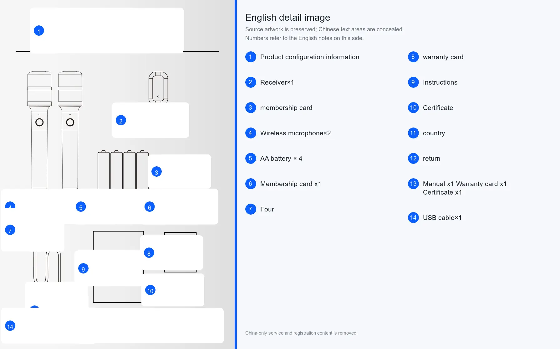Click the 'AA battery × 4' note

click(x=281, y=159)
